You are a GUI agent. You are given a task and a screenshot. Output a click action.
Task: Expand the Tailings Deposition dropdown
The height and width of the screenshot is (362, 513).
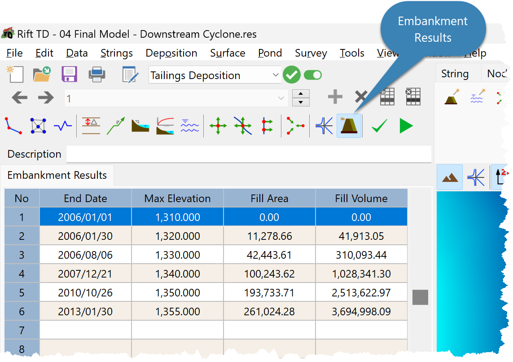pos(215,75)
